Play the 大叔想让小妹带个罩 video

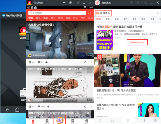point(60,40)
